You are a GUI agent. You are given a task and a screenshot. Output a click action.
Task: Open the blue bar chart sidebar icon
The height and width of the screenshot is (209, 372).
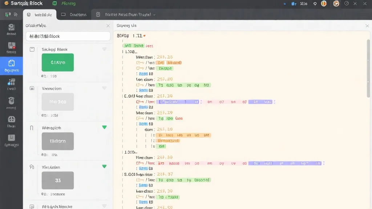tap(11, 82)
